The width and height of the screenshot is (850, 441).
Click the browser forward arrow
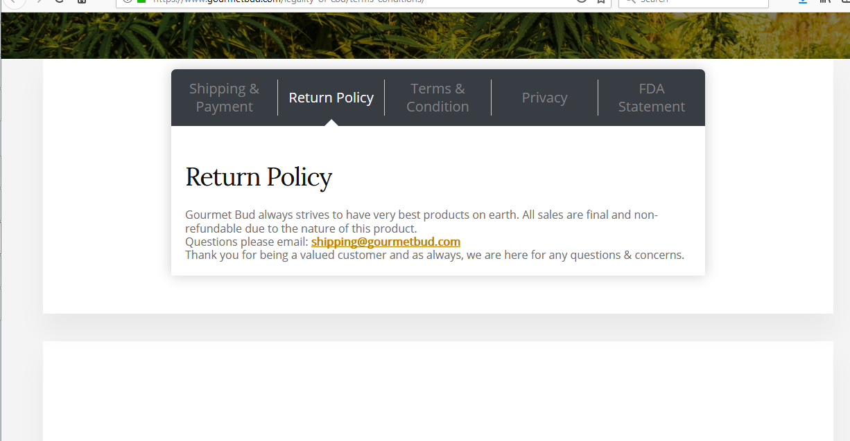coord(38,1)
